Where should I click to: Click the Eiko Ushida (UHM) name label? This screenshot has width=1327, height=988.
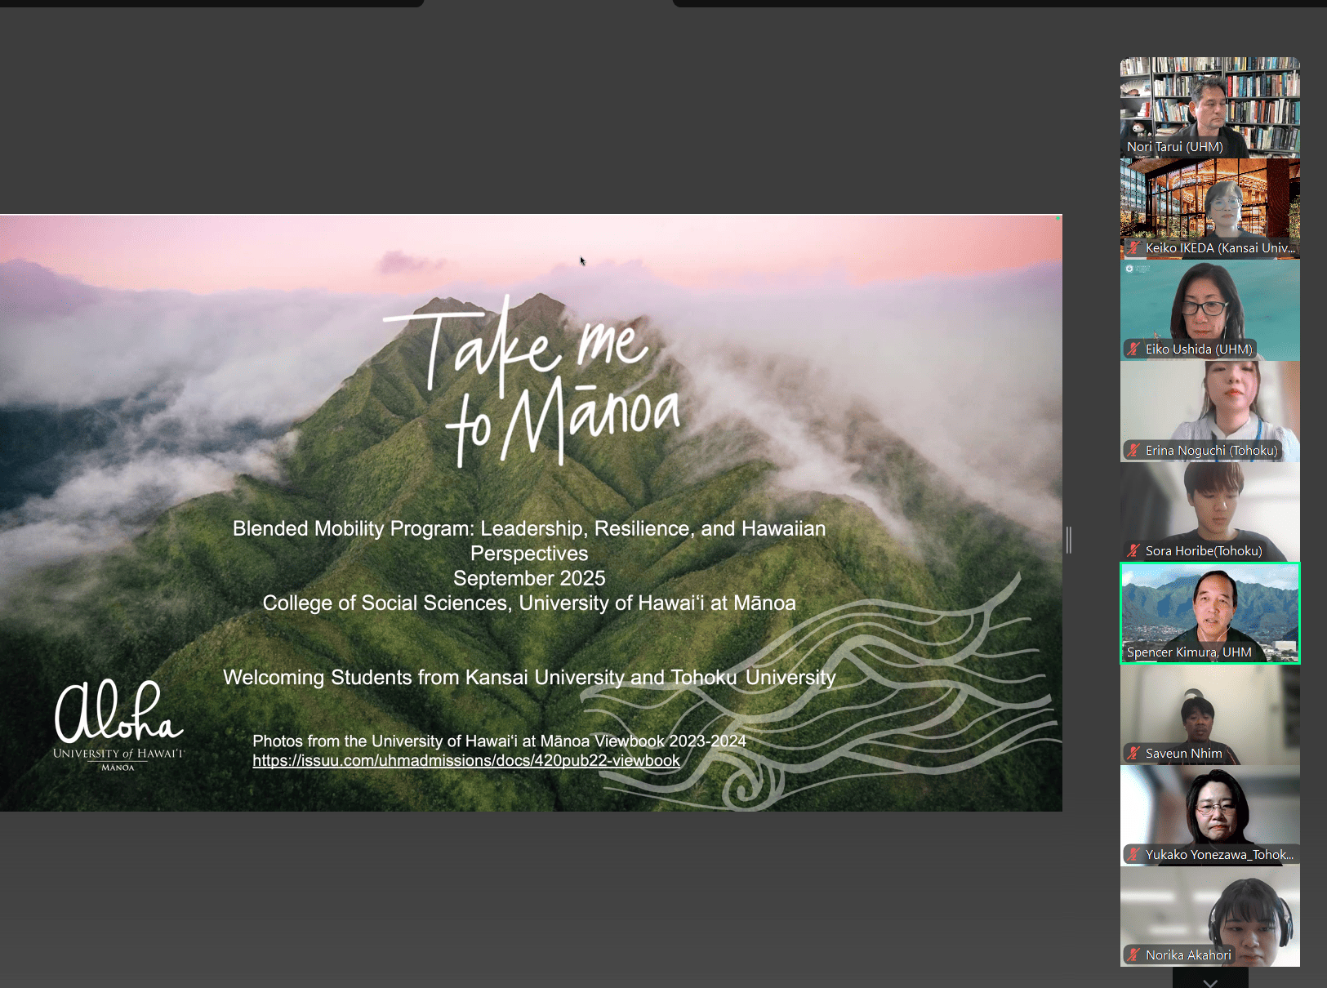(x=1198, y=349)
